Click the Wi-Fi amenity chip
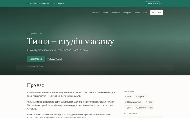Image resolution: width=190 pixels, height=118 pixels. (x=128, y=96)
